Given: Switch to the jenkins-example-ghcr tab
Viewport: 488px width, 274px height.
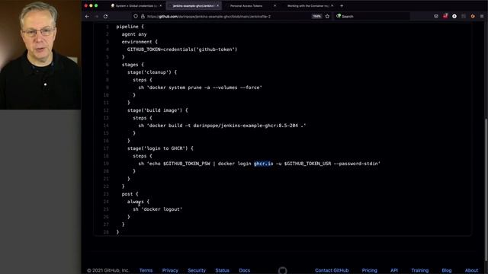Looking at the screenshot, I should (x=194, y=5).
